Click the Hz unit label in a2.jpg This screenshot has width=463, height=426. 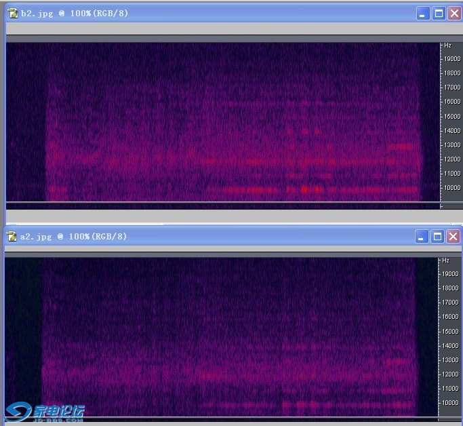pyautogui.click(x=446, y=260)
